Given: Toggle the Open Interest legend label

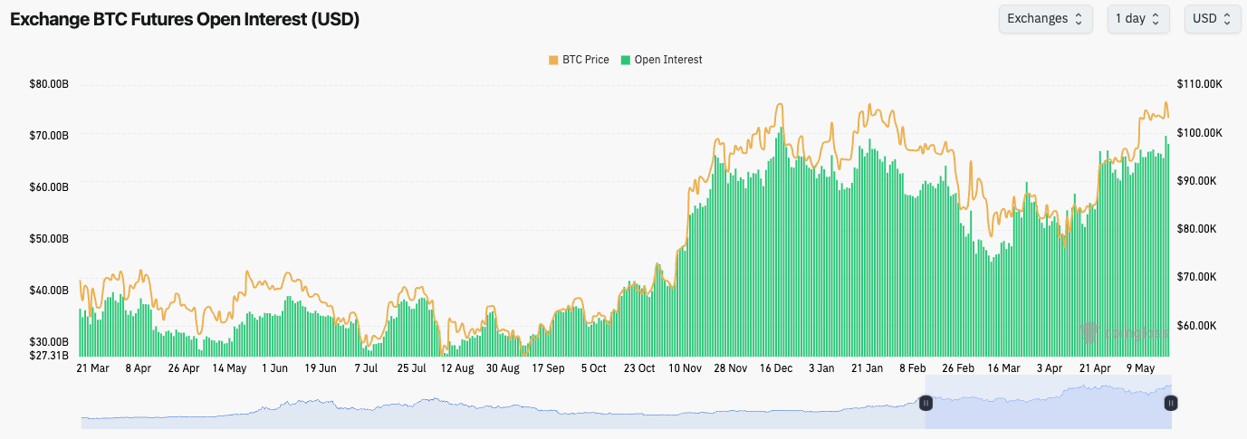Looking at the screenshot, I should pos(667,60).
